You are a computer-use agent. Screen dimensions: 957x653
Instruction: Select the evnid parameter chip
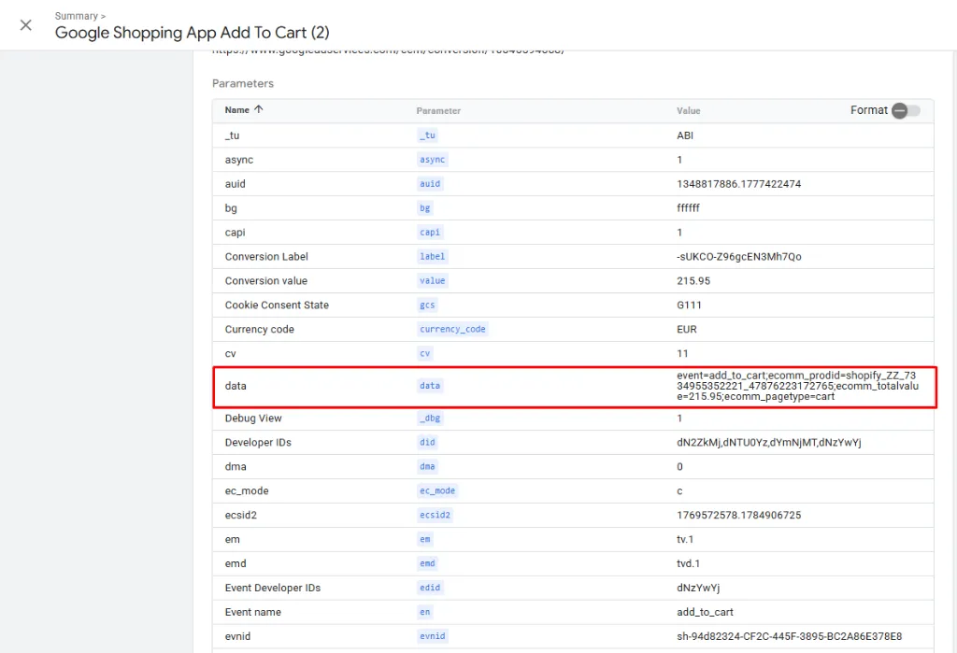pos(432,636)
